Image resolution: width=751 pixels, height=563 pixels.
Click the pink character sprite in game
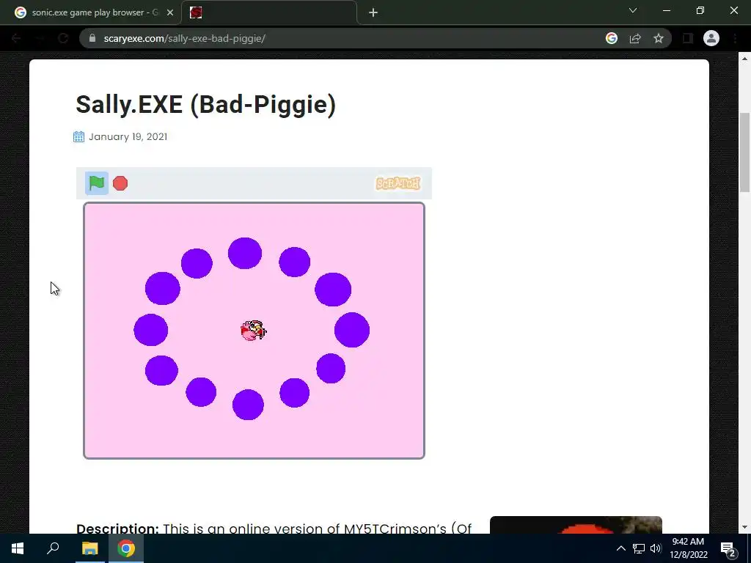click(253, 331)
